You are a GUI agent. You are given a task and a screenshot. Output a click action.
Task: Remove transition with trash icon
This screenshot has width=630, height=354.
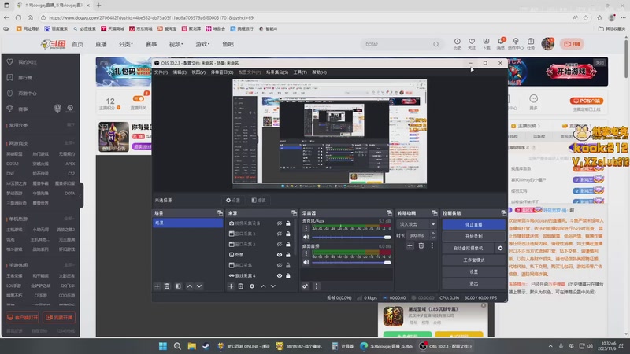click(421, 245)
